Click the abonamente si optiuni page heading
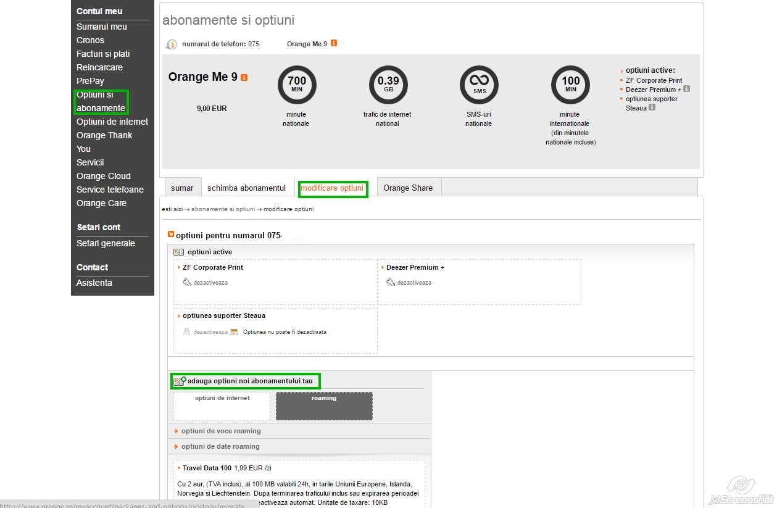777x508 pixels. tap(228, 20)
